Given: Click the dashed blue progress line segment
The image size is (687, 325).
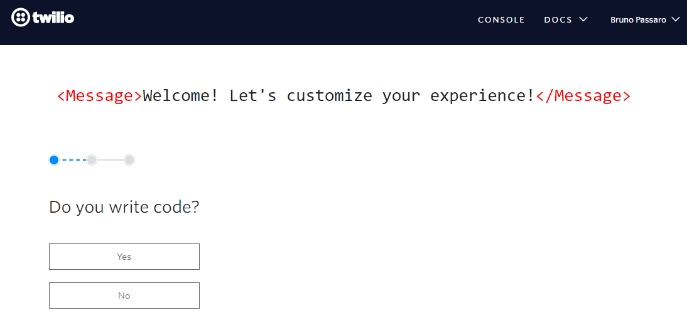Looking at the screenshot, I should tap(73, 160).
